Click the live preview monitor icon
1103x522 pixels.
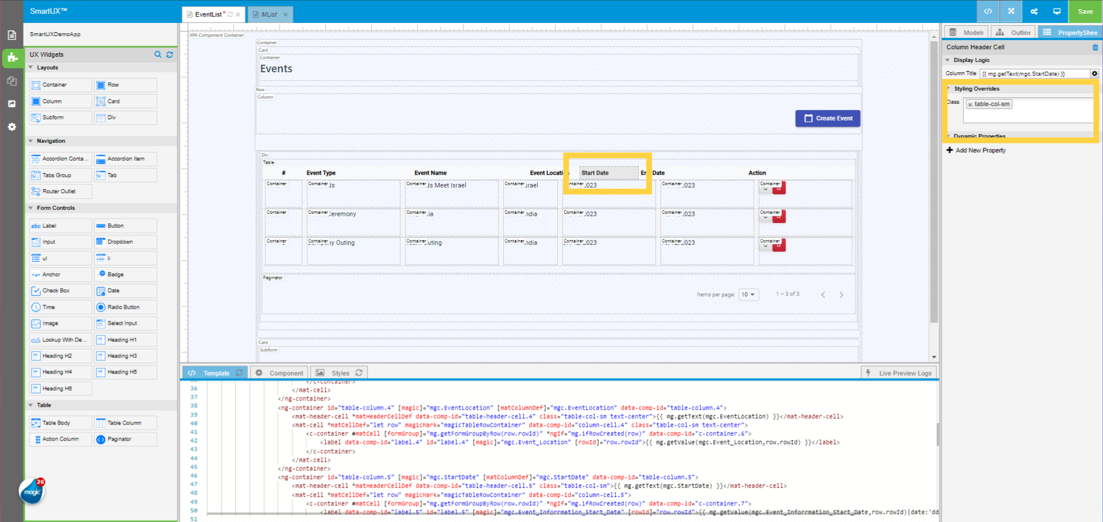click(1057, 11)
